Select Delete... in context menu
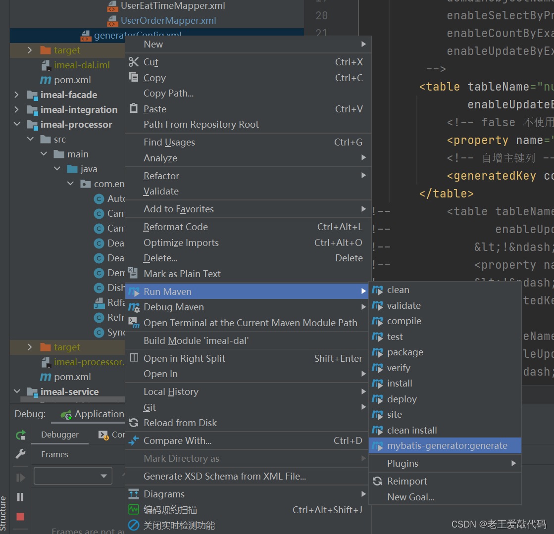 click(x=248, y=258)
